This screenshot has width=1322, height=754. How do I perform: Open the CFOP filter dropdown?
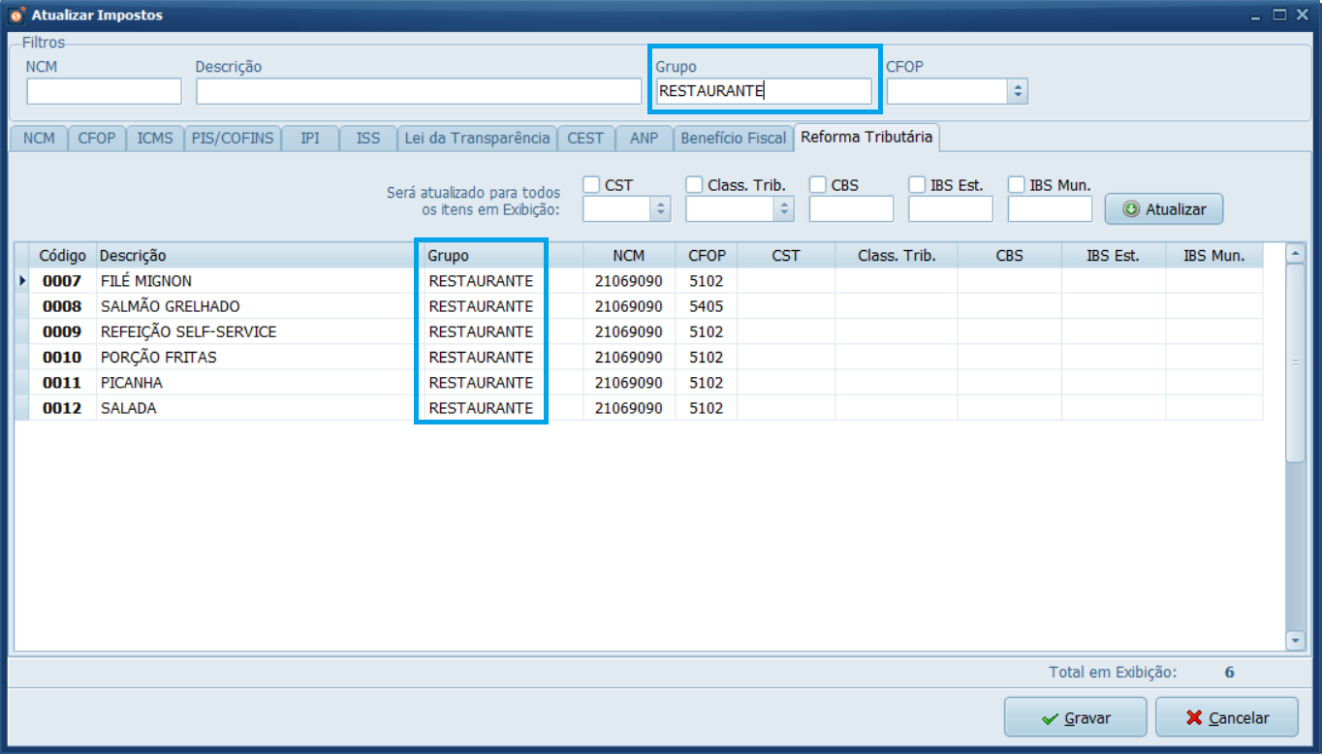pyautogui.click(x=1017, y=91)
